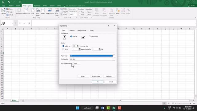Screen dimensions: 197x111
Task: Open the Print Area menu
Action: click(x=38, y=12)
